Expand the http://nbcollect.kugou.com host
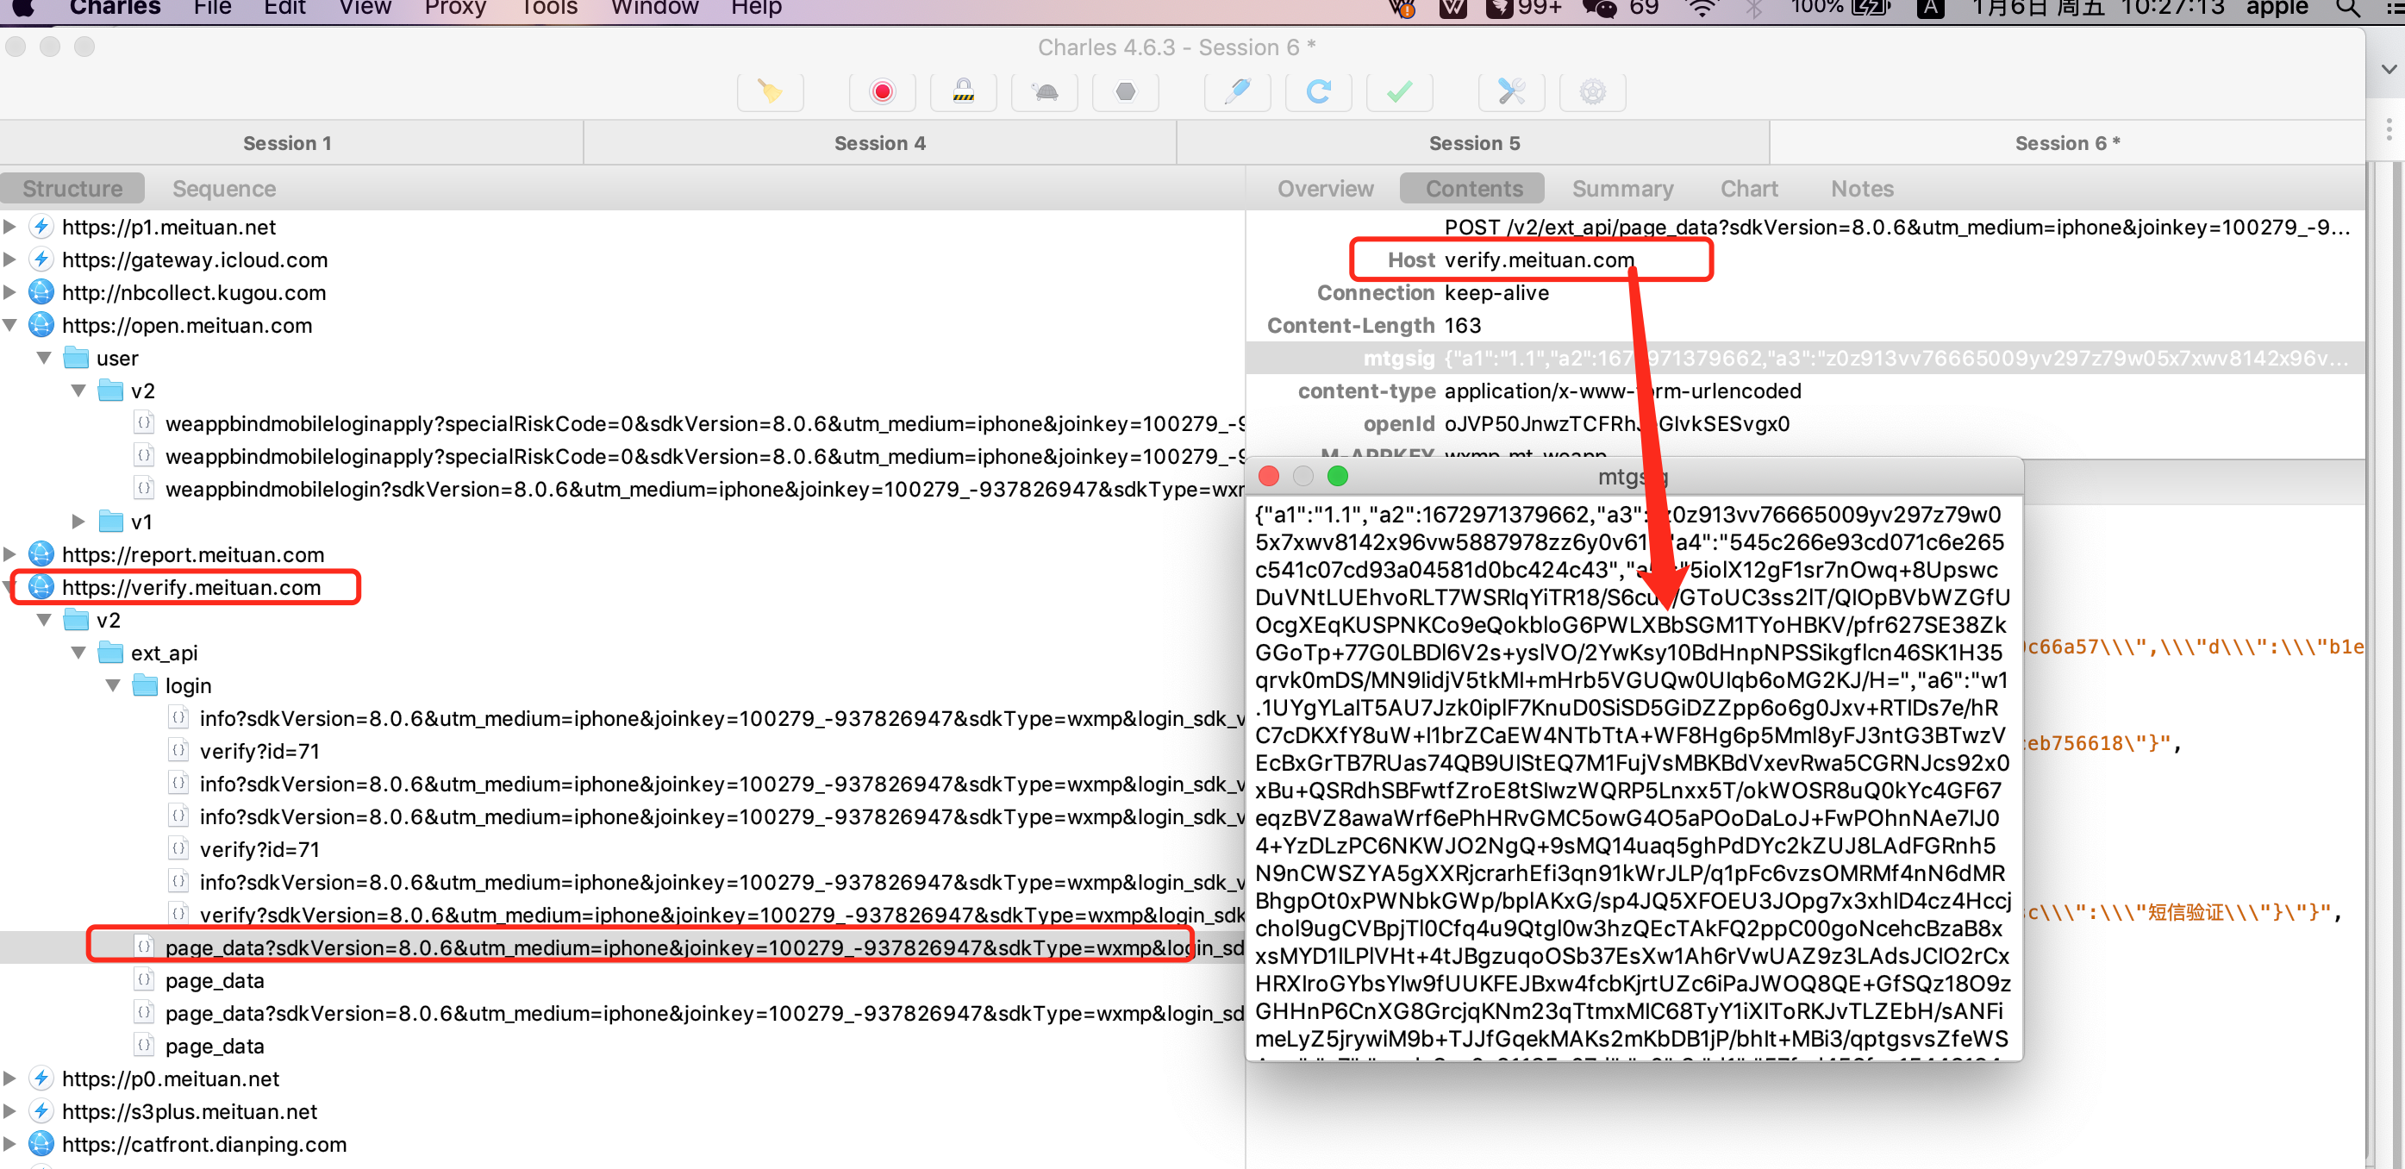 click(10, 292)
